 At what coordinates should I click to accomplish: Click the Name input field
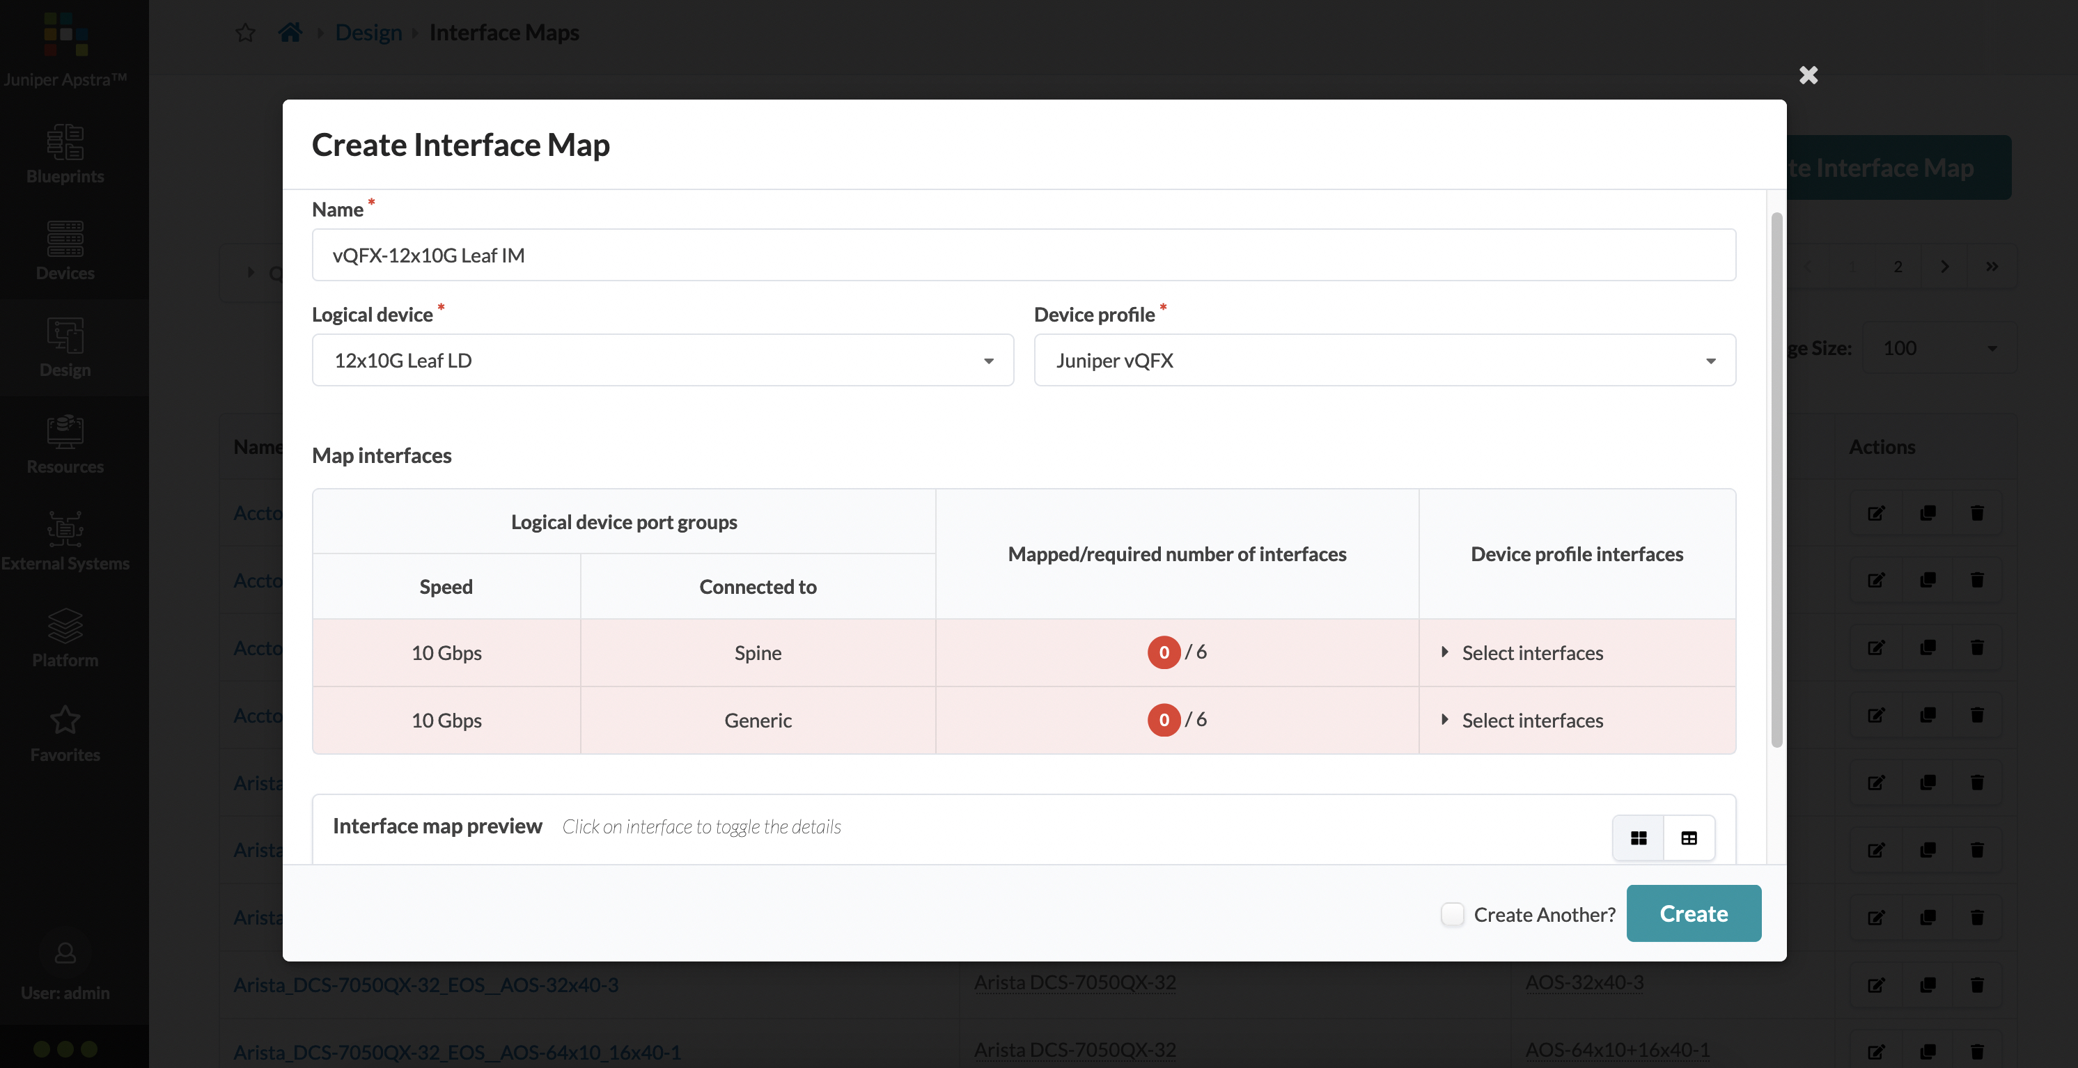[1024, 255]
